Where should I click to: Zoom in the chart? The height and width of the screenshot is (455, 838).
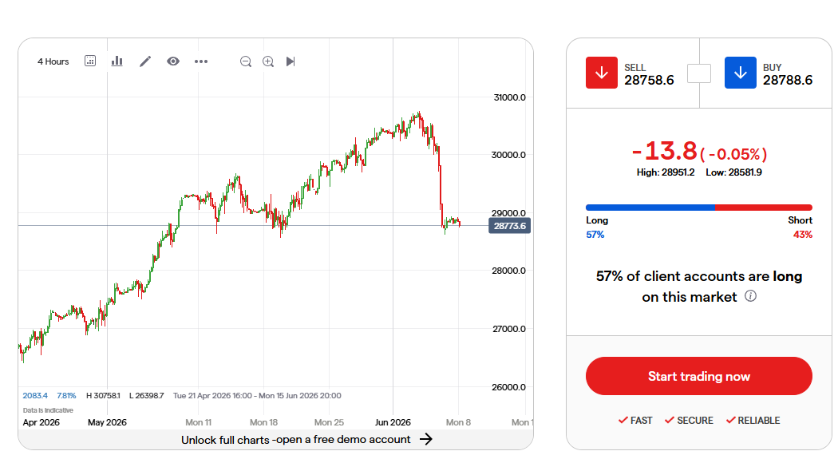pyautogui.click(x=268, y=61)
